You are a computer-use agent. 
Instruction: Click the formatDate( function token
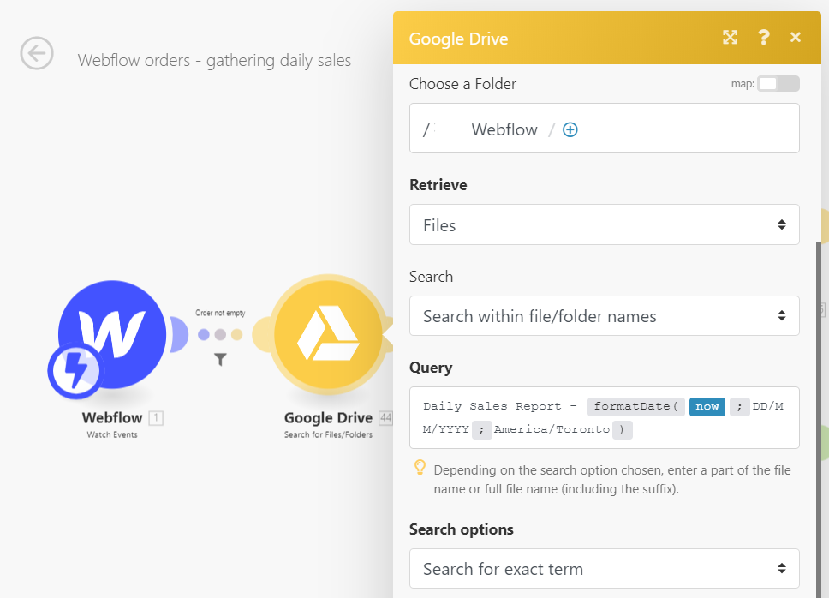tap(636, 406)
